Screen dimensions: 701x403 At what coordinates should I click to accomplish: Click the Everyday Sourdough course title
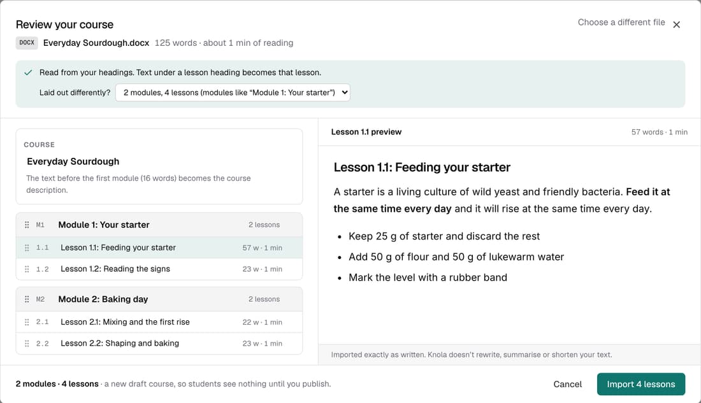point(73,161)
